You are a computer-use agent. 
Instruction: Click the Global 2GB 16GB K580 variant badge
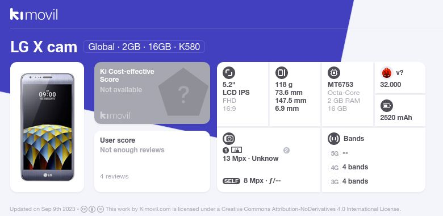click(x=144, y=47)
